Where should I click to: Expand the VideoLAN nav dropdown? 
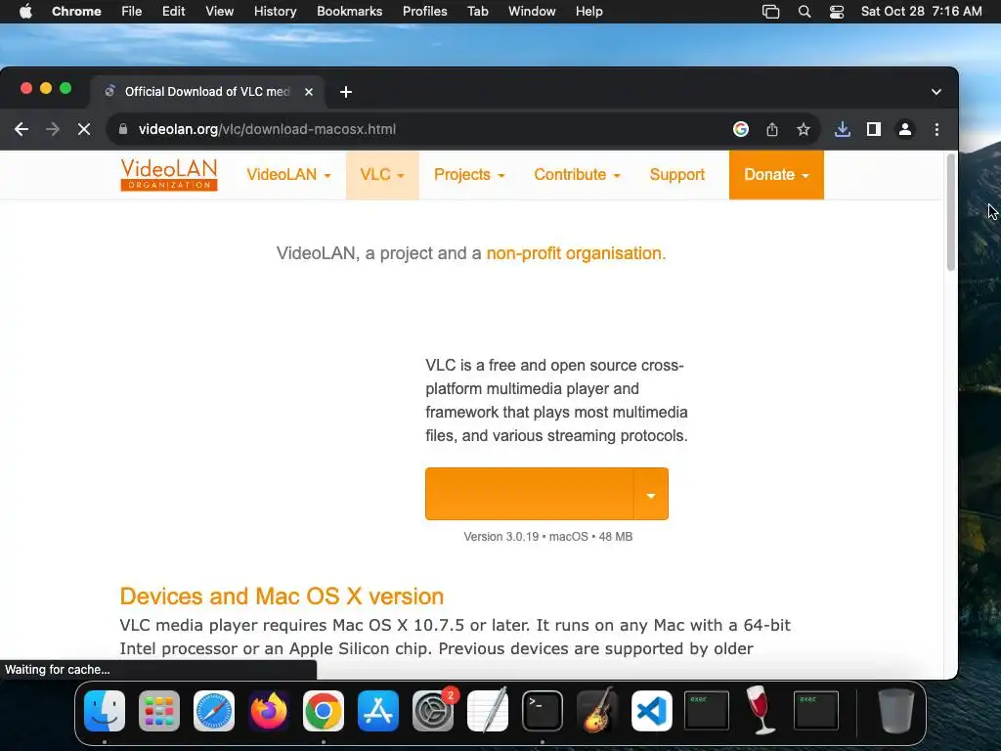(288, 175)
